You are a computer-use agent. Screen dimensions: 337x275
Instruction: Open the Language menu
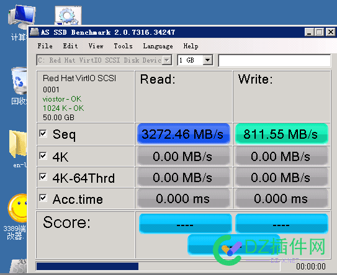(x=158, y=46)
